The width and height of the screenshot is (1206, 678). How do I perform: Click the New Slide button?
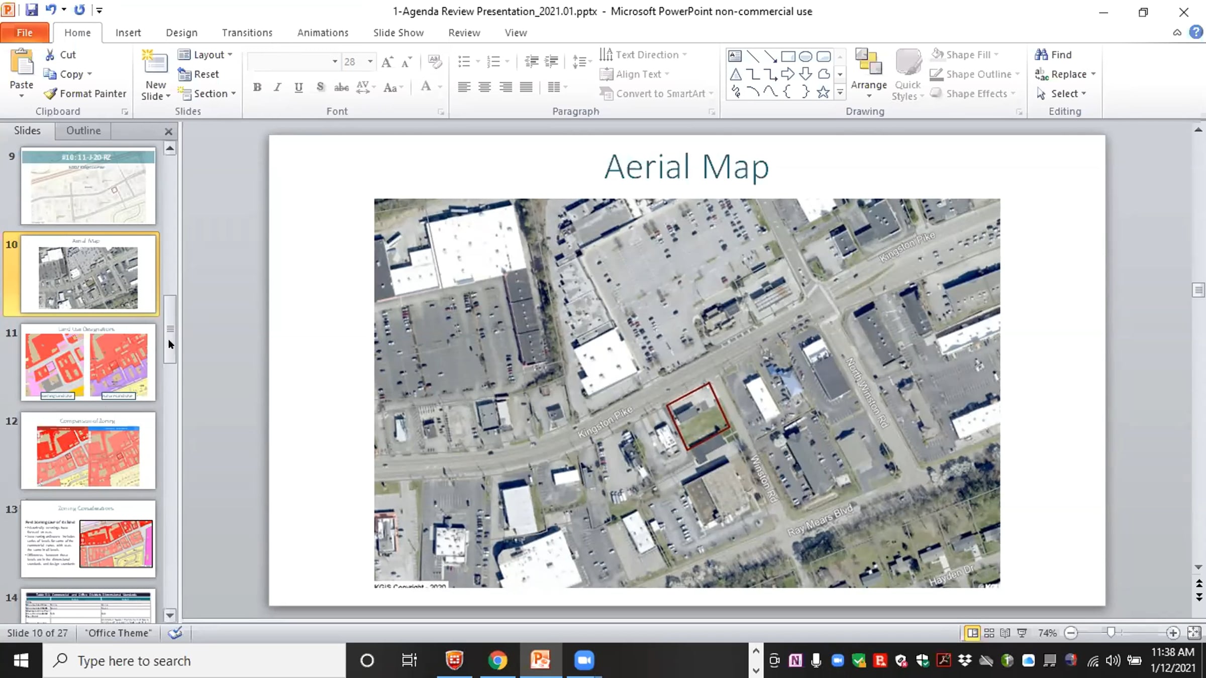[155, 74]
